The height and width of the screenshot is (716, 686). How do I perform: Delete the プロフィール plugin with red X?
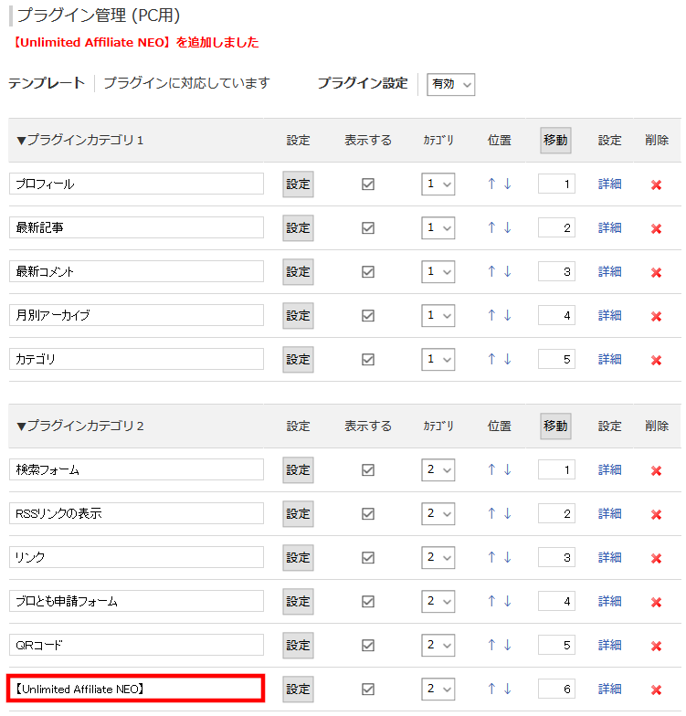tap(656, 184)
